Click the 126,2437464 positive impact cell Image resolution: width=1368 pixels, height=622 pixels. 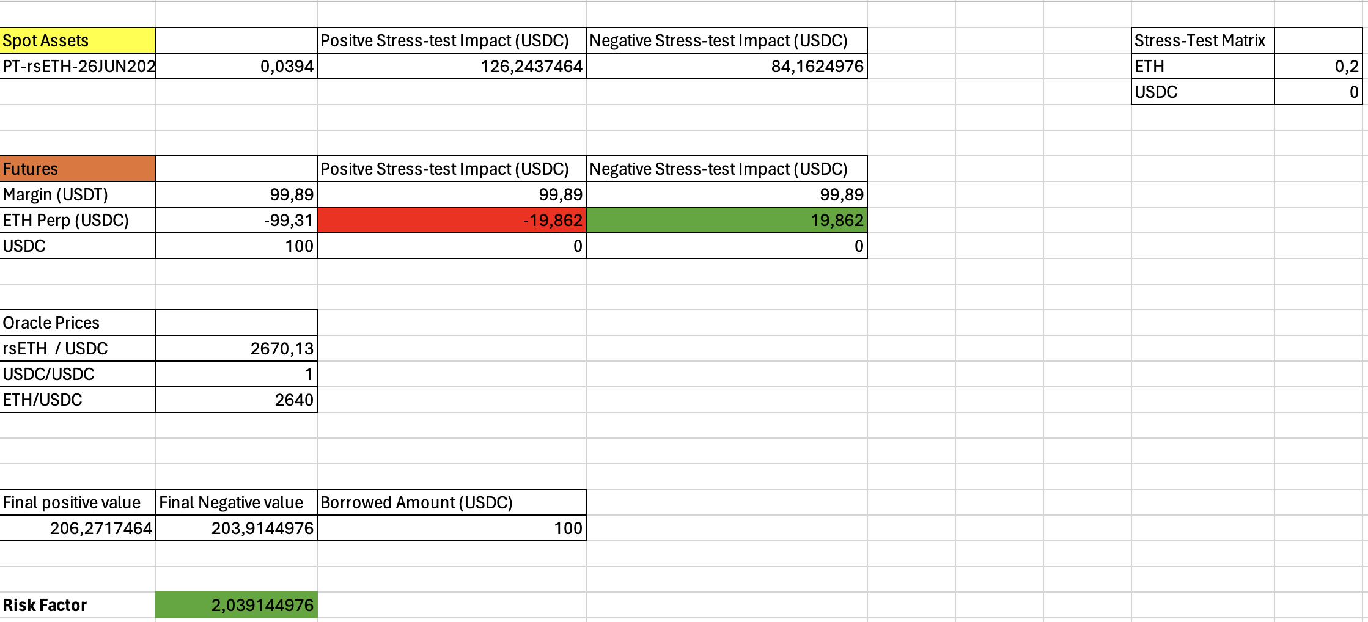[x=451, y=66]
